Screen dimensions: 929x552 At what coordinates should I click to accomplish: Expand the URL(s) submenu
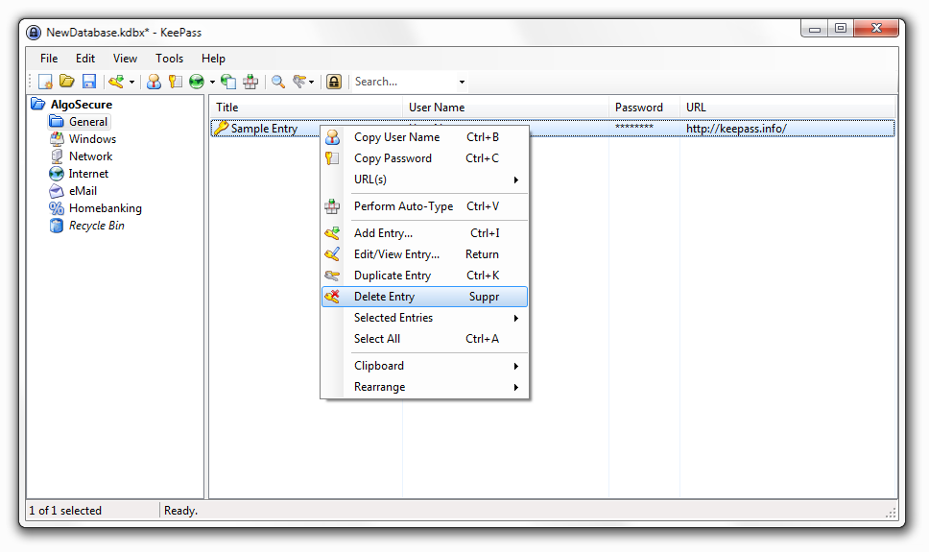click(x=424, y=180)
